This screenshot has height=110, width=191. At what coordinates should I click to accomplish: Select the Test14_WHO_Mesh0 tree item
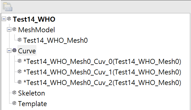56,40
